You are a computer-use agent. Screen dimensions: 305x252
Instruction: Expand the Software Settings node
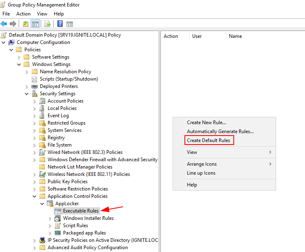(19, 57)
